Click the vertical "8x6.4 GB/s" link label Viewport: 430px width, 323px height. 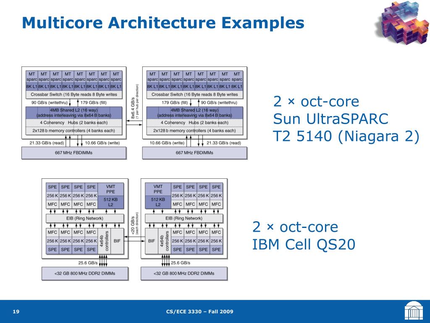point(133,108)
